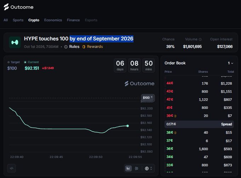Click the 08 hours countdown box
Viewport: 241px width, 178px height.
(134, 65)
